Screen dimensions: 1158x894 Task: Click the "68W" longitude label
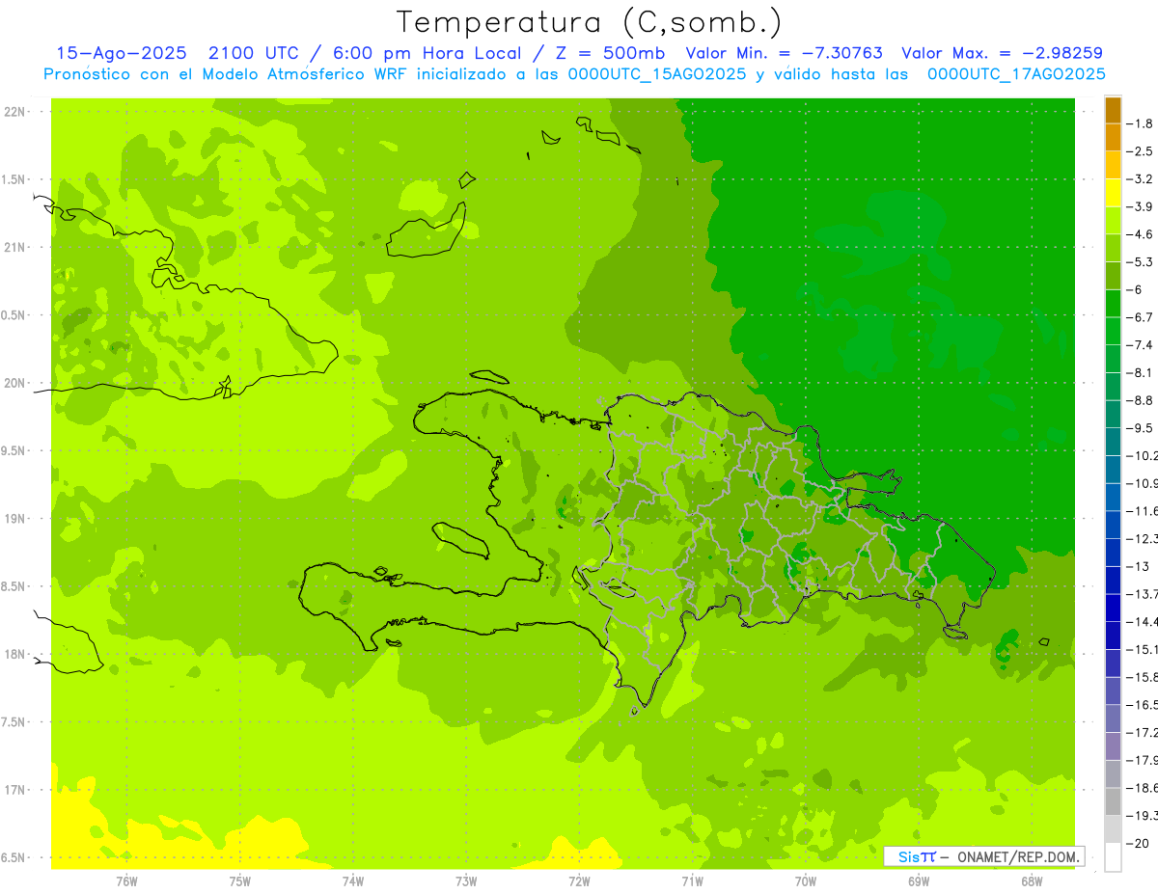point(1032,880)
